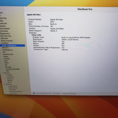
Task: Click the Vendor value 'Apple (0x106b)'
Action: pos(57,29)
